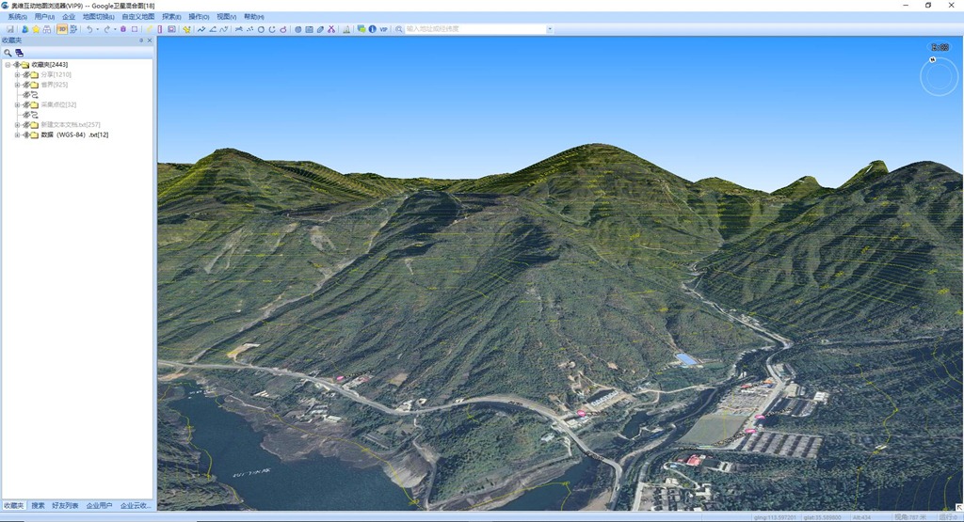Click the blue reservoir rectangle on hillside

tap(686, 359)
